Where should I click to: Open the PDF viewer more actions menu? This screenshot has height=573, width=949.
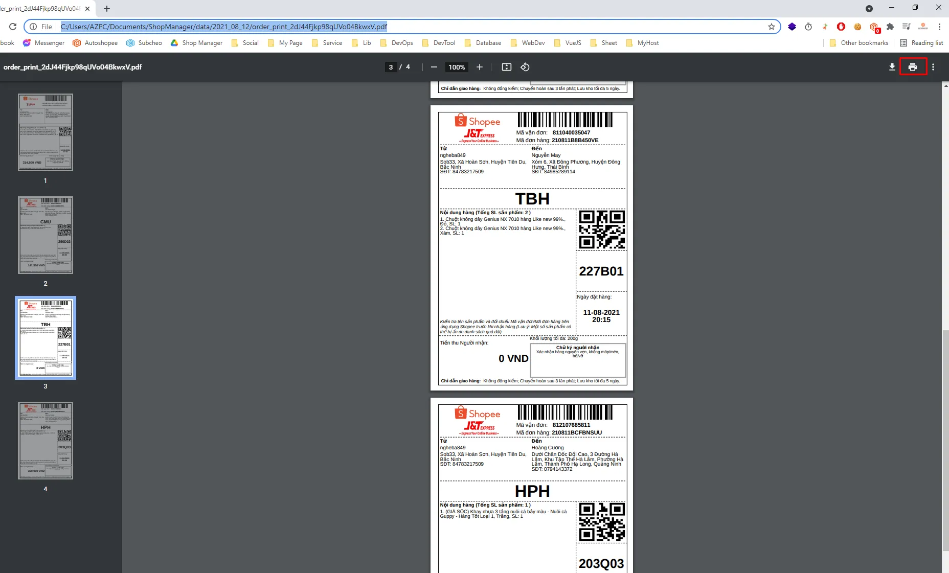pyautogui.click(x=933, y=67)
